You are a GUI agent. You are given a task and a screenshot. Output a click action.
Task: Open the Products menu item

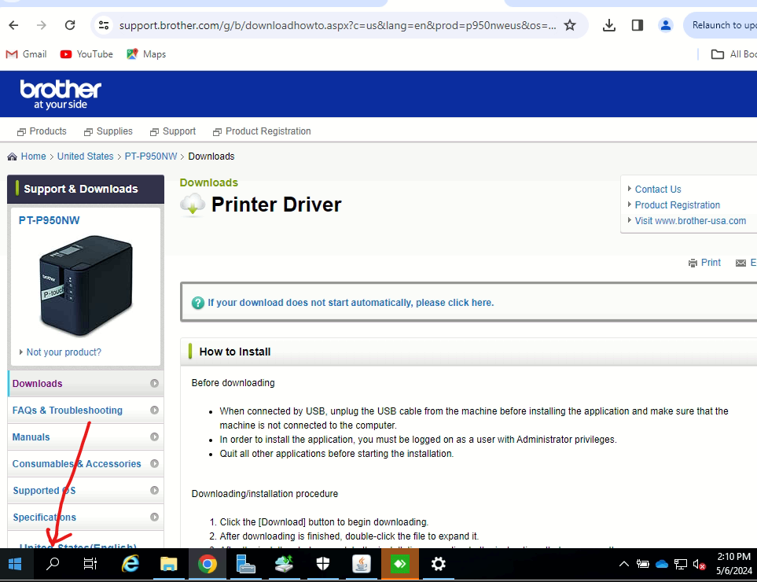(x=42, y=131)
